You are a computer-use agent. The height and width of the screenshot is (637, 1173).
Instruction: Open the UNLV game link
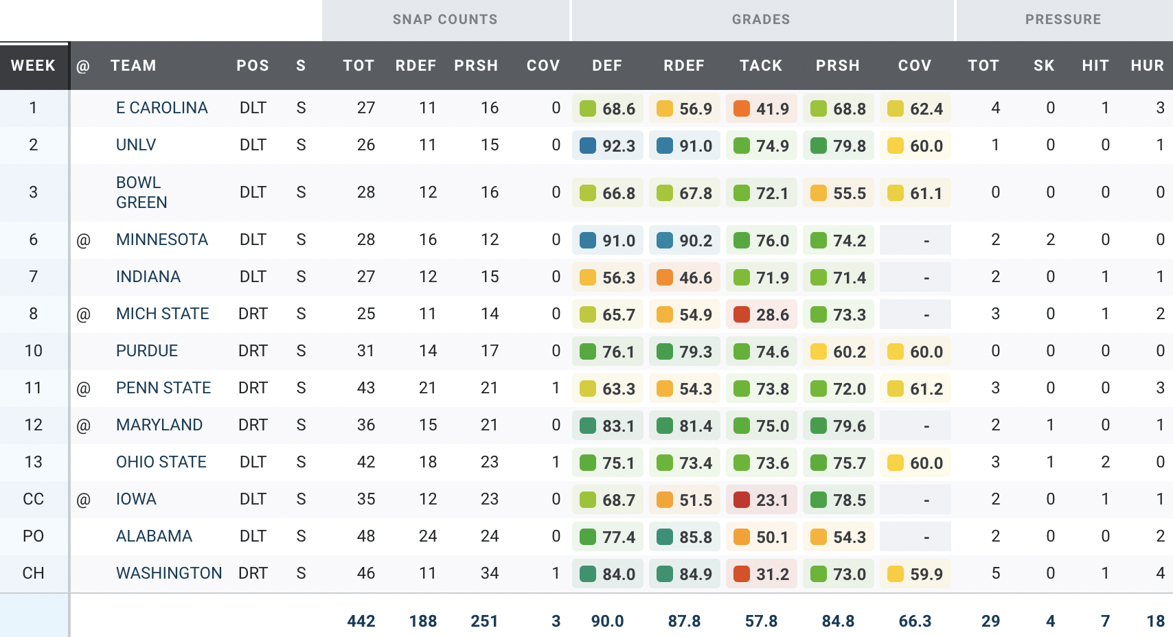click(x=136, y=145)
